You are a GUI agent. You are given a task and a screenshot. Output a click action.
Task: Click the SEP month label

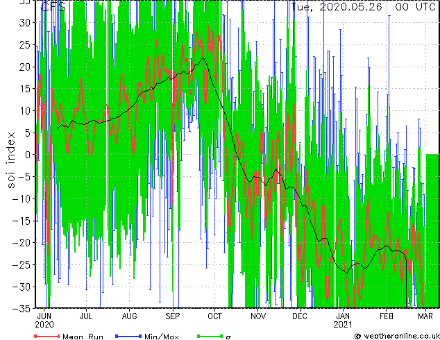coord(173,316)
